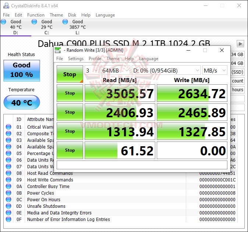Click the 0.00 write result cell

(192, 150)
